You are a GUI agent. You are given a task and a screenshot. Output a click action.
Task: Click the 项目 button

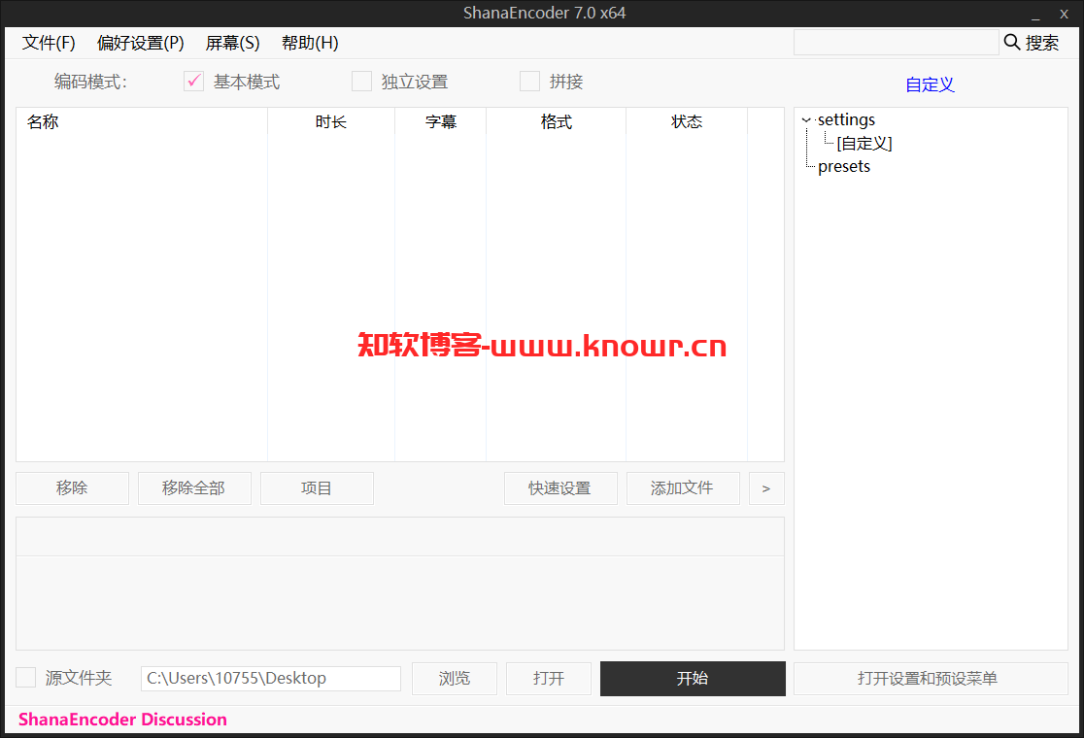click(x=317, y=488)
